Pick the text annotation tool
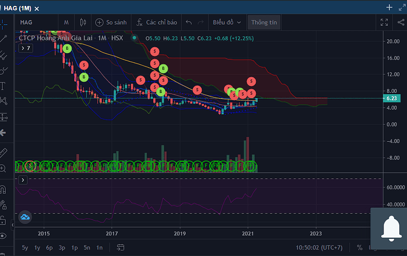The width and height of the screenshot is (407, 256). tap(4, 86)
